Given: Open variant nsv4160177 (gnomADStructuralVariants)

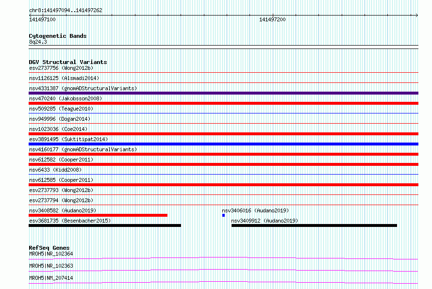Looking at the screenshot, I should 83,149.
